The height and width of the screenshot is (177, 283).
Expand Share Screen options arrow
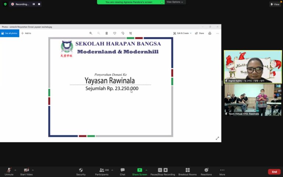pyautogui.click(x=146, y=170)
